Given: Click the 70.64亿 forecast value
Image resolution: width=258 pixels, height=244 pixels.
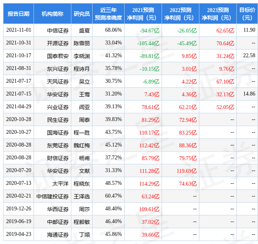Looking at the screenshot, I should (225, 43).
